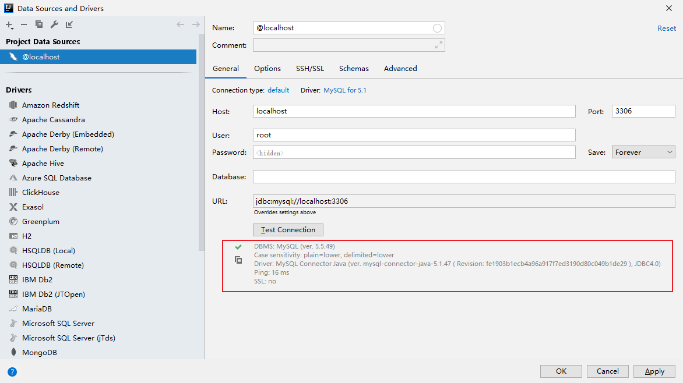Open the Schemas tab
Screen dimensions: 683x383
354,68
